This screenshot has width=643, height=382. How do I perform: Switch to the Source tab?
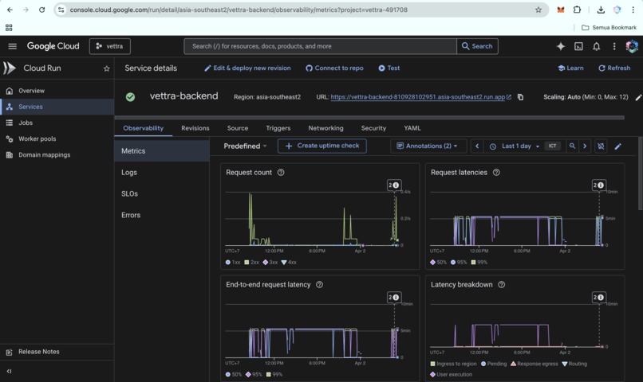(x=238, y=128)
